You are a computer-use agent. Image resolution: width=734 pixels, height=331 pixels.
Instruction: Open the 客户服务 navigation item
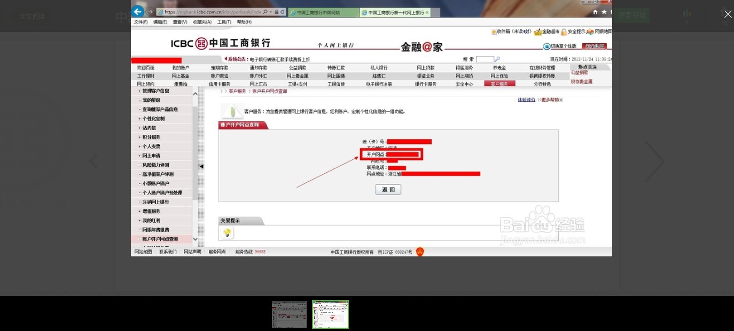[x=499, y=84]
